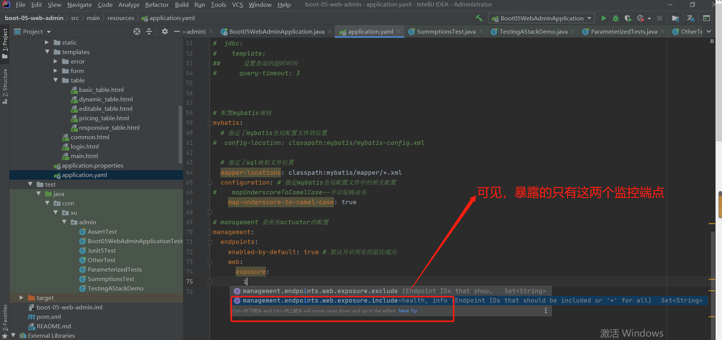The height and width of the screenshot is (340, 722).
Task: Select boot-05-web-admin.iml file
Action: [x=69, y=307]
